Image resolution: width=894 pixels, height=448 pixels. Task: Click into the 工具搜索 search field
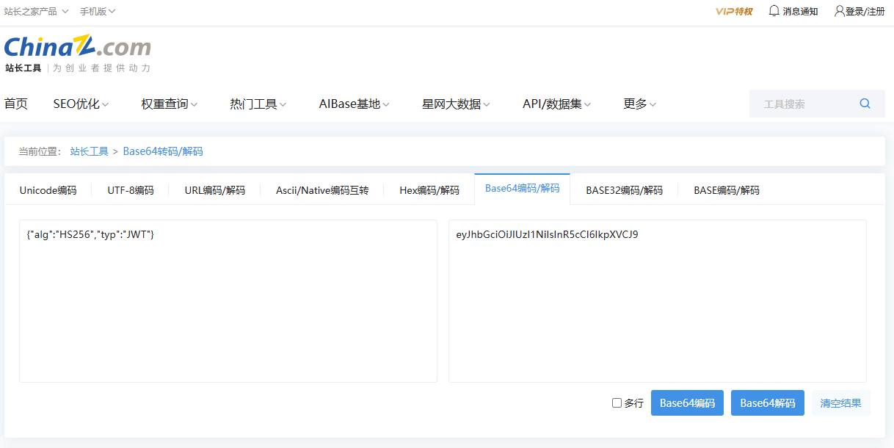800,104
